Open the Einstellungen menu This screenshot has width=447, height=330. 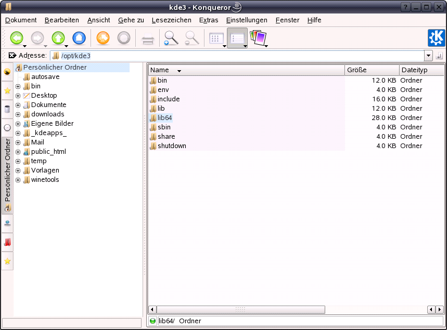click(247, 20)
